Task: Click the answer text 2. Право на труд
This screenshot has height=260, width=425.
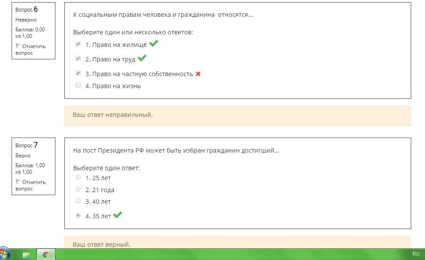Action: click(x=110, y=59)
